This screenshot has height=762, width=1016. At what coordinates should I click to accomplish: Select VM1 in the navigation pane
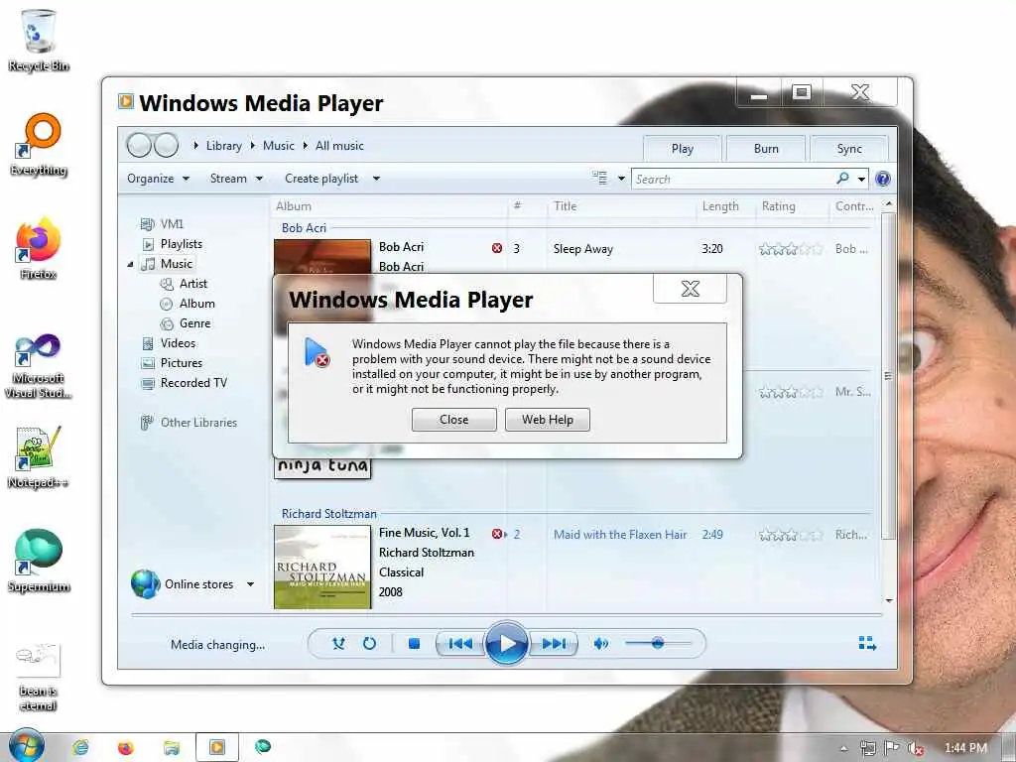(172, 223)
